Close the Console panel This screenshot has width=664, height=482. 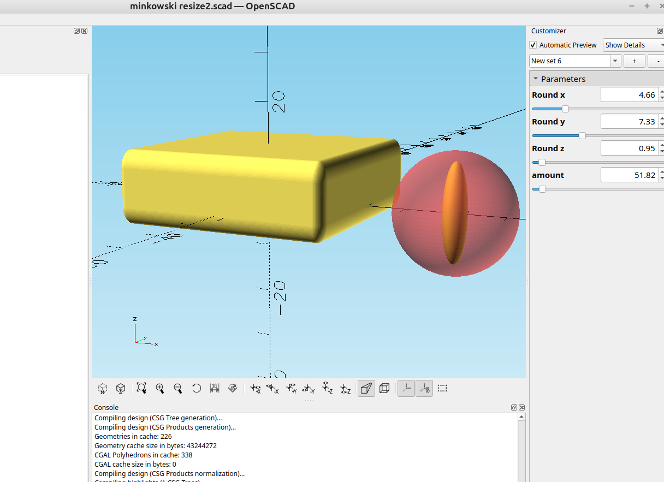tap(521, 407)
